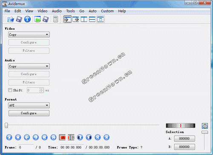
Task: Open the View menu
Action: coord(29,11)
